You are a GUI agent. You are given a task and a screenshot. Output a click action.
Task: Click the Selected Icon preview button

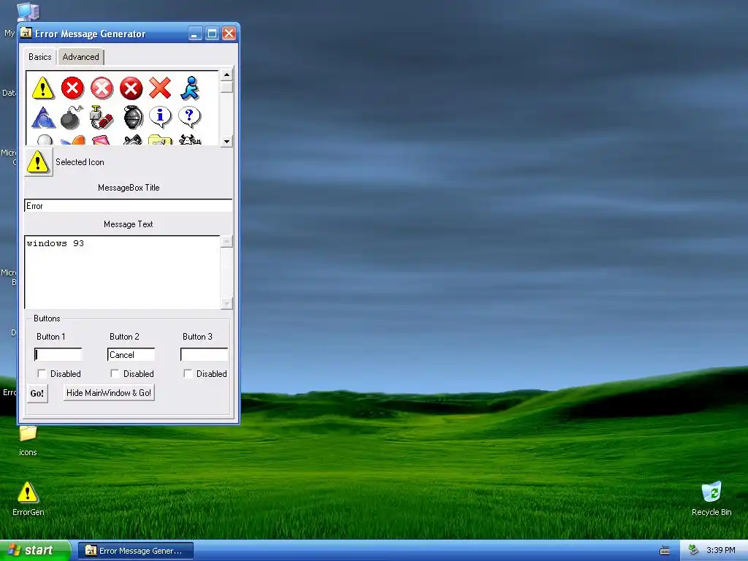(38, 162)
